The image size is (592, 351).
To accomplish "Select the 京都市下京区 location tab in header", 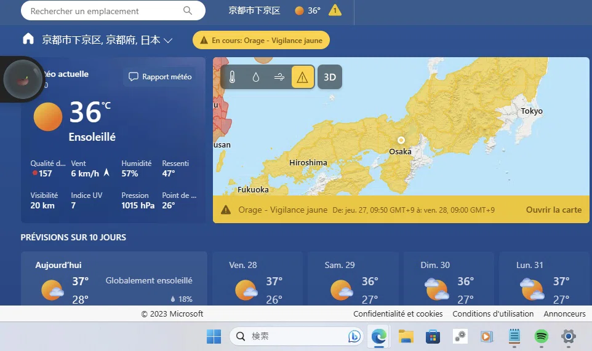I will pos(254,10).
